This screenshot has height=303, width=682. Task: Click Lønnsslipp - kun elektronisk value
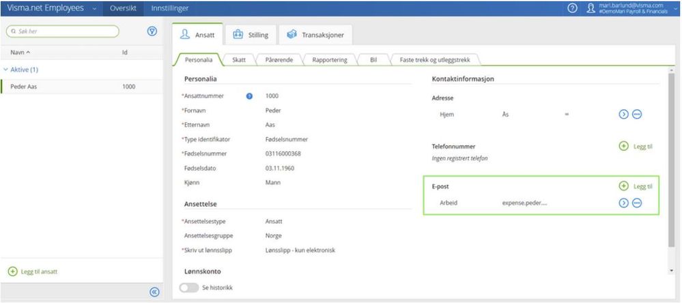click(300, 250)
